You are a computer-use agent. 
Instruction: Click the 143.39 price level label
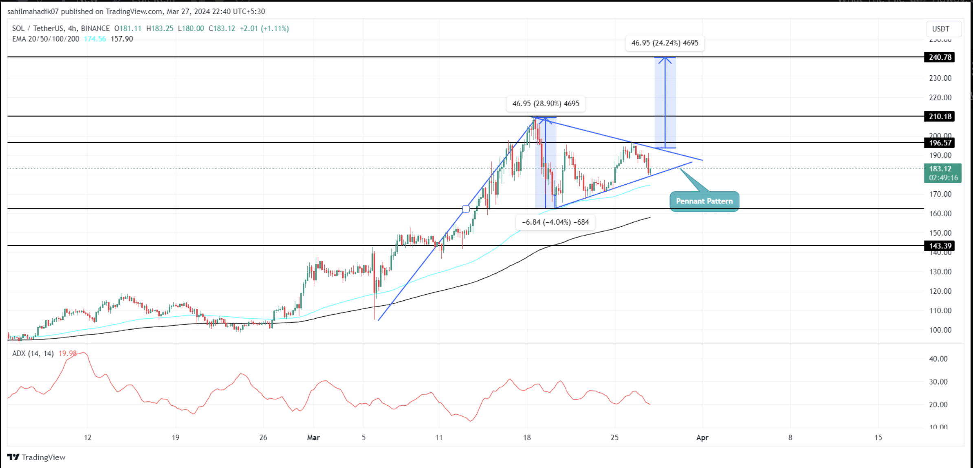click(x=939, y=246)
